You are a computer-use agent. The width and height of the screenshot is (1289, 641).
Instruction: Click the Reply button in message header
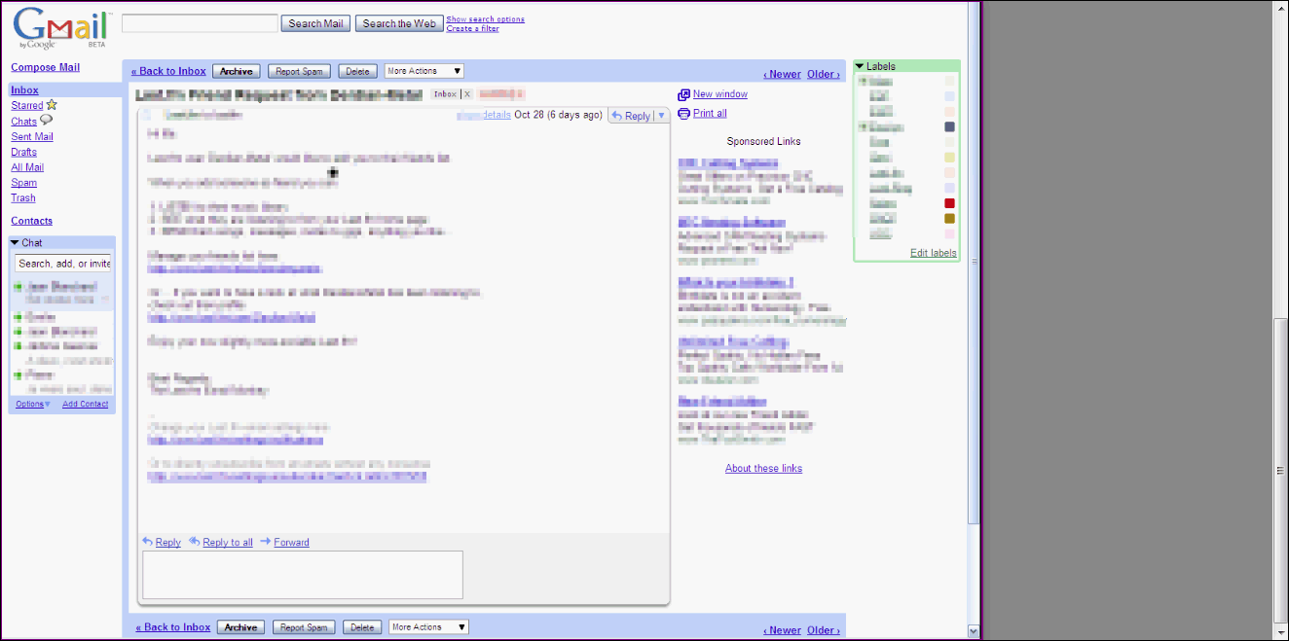[631, 116]
